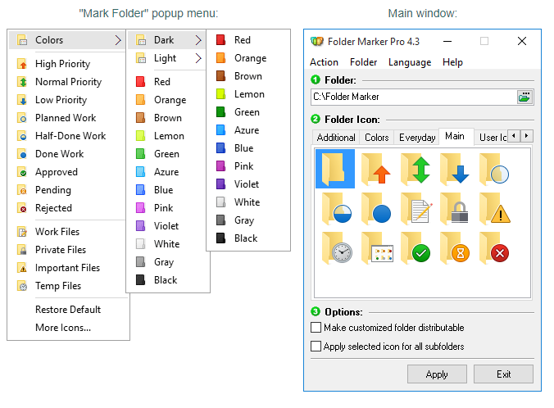Switch to the Colors tab in main window
This screenshot has width=554, height=408.
pyautogui.click(x=377, y=138)
